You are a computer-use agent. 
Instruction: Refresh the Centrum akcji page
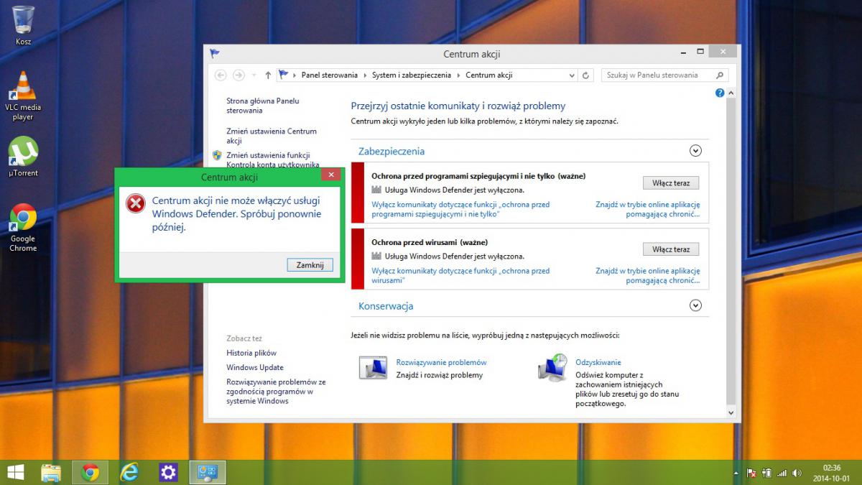[x=586, y=75]
